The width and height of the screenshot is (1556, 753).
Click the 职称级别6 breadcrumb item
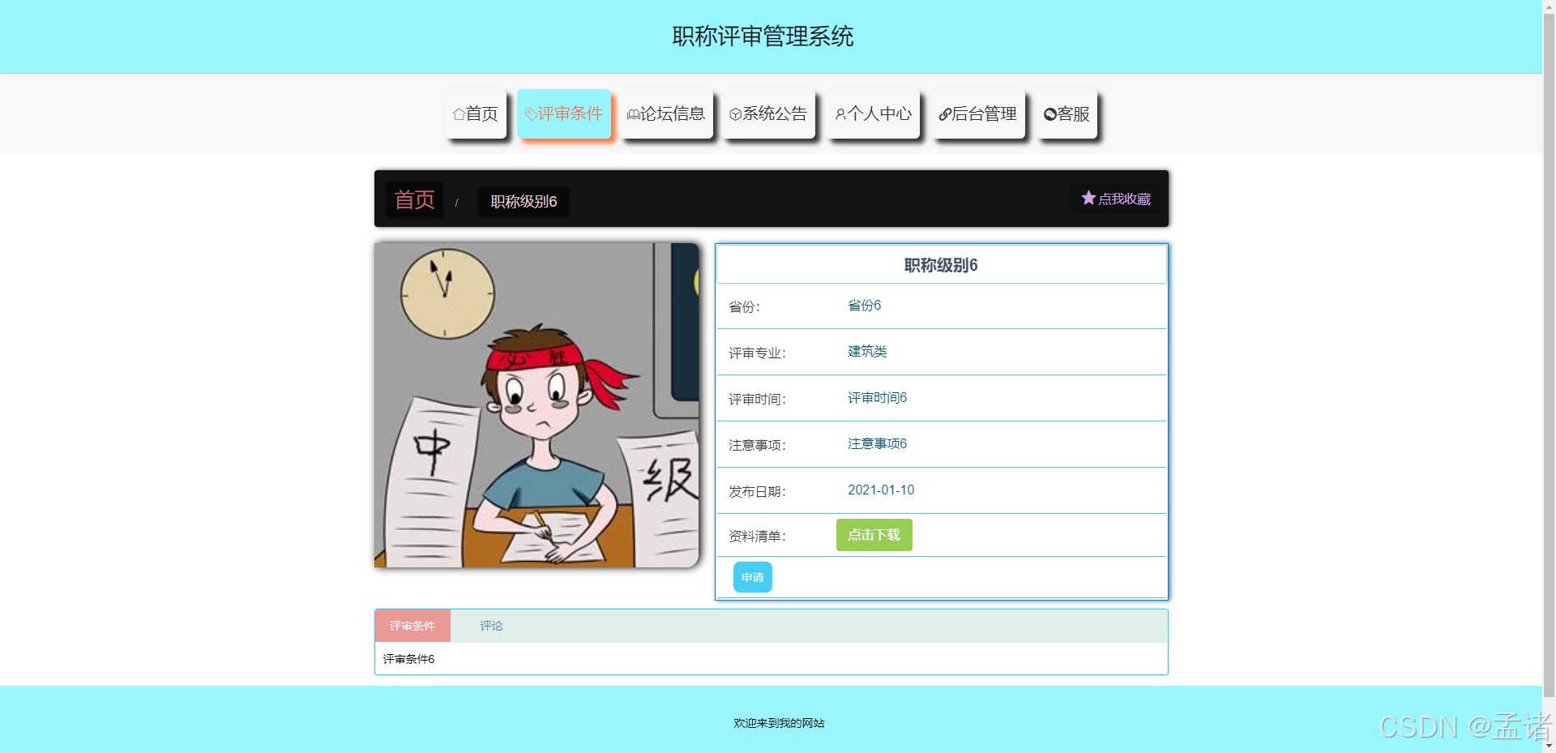point(524,202)
